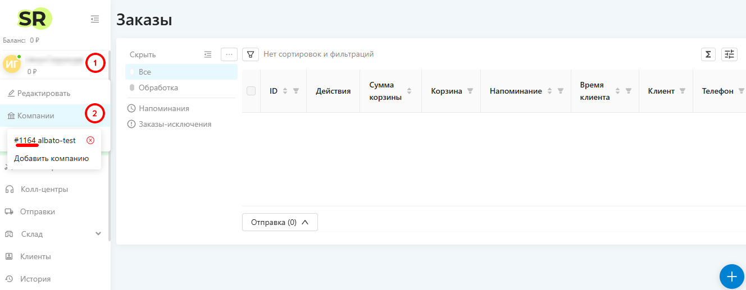Click the three dots more button
The height and width of the screenshot is (290, 746).
[229, 54]
